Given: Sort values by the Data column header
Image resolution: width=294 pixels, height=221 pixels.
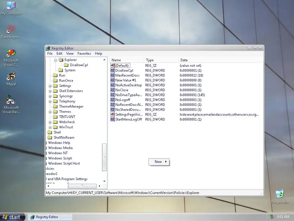Looking at the screenshot, I should coord(221,60).
